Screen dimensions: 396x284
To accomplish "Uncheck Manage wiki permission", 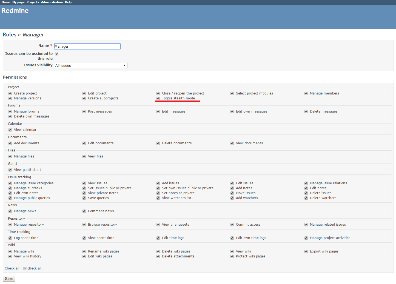I will click(10, 251).
